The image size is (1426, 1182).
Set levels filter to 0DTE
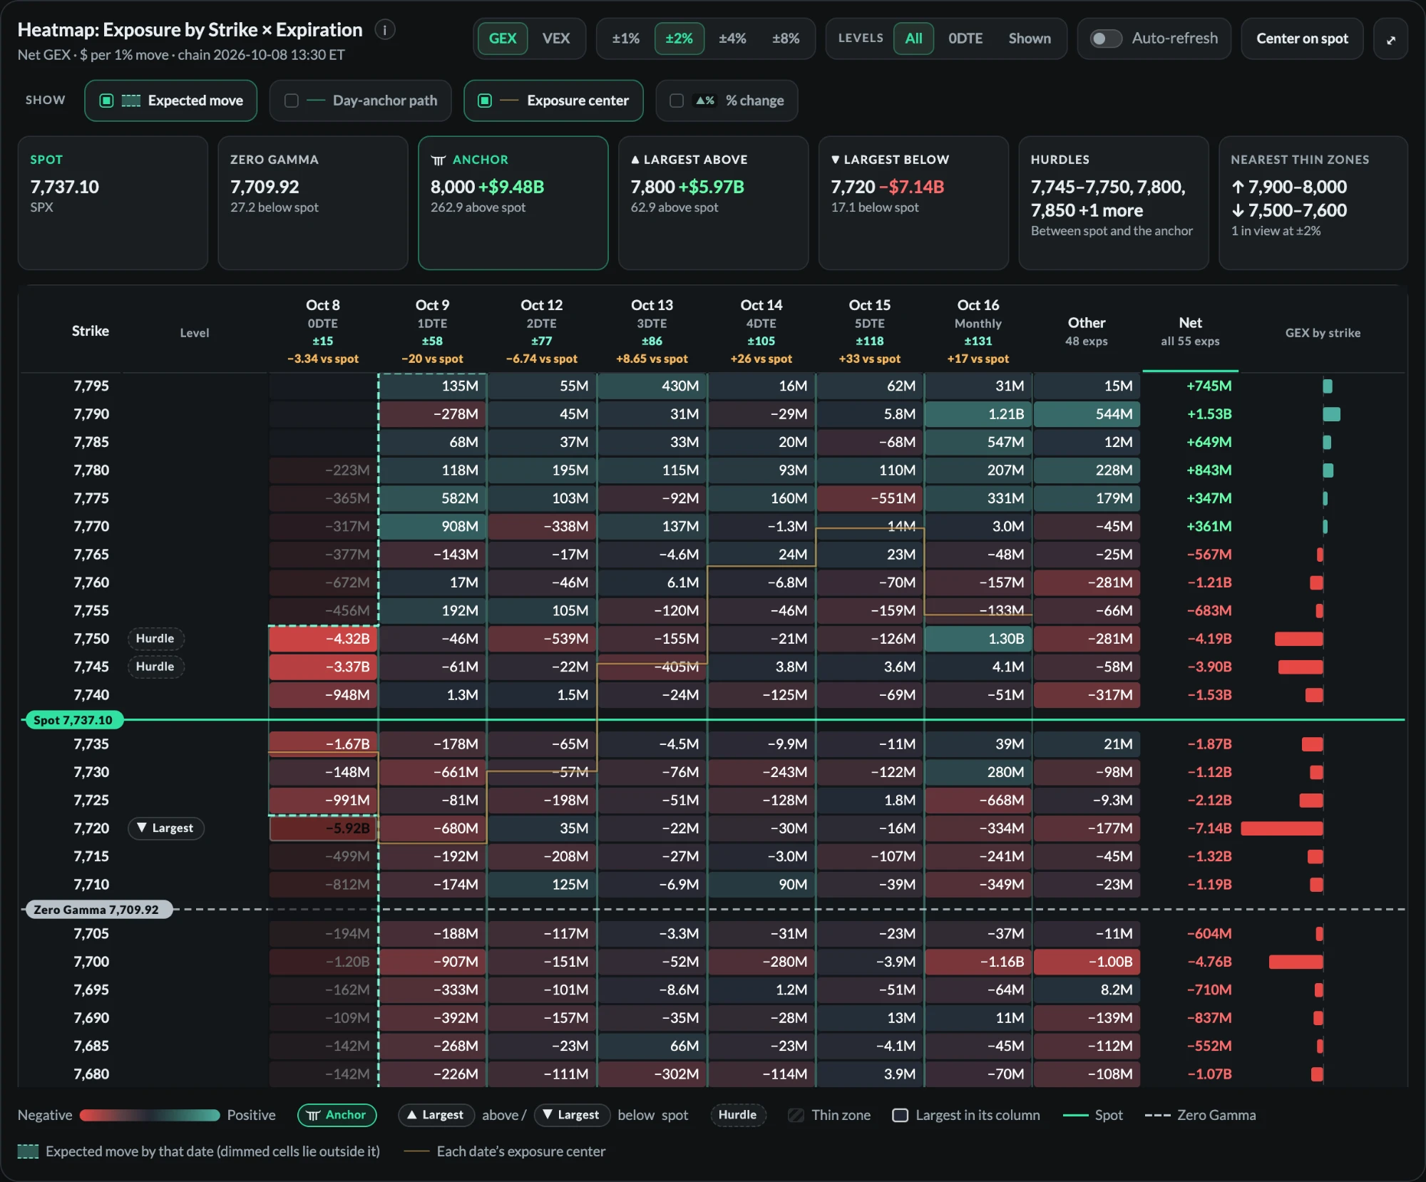pos(965,38)
